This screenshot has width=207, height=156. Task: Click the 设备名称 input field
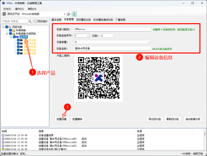pos(112,49)
